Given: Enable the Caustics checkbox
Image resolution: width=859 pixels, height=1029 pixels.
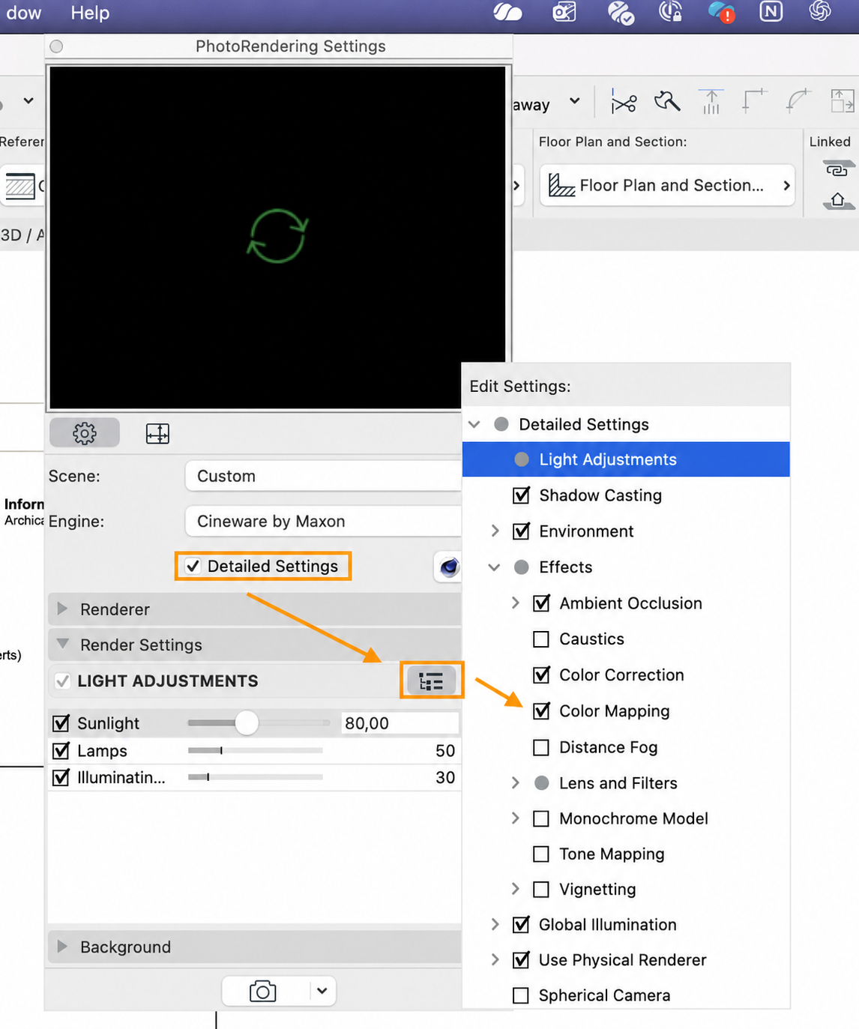Looking at the screenshot, I should [540, 639].
